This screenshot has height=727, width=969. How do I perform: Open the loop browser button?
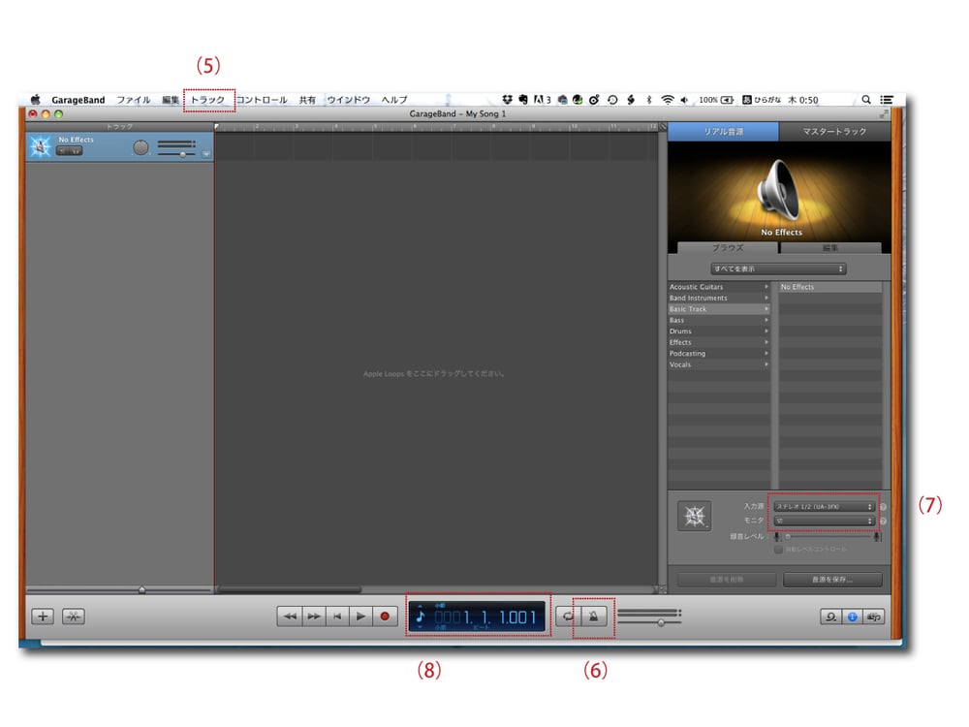click(830, 616)
